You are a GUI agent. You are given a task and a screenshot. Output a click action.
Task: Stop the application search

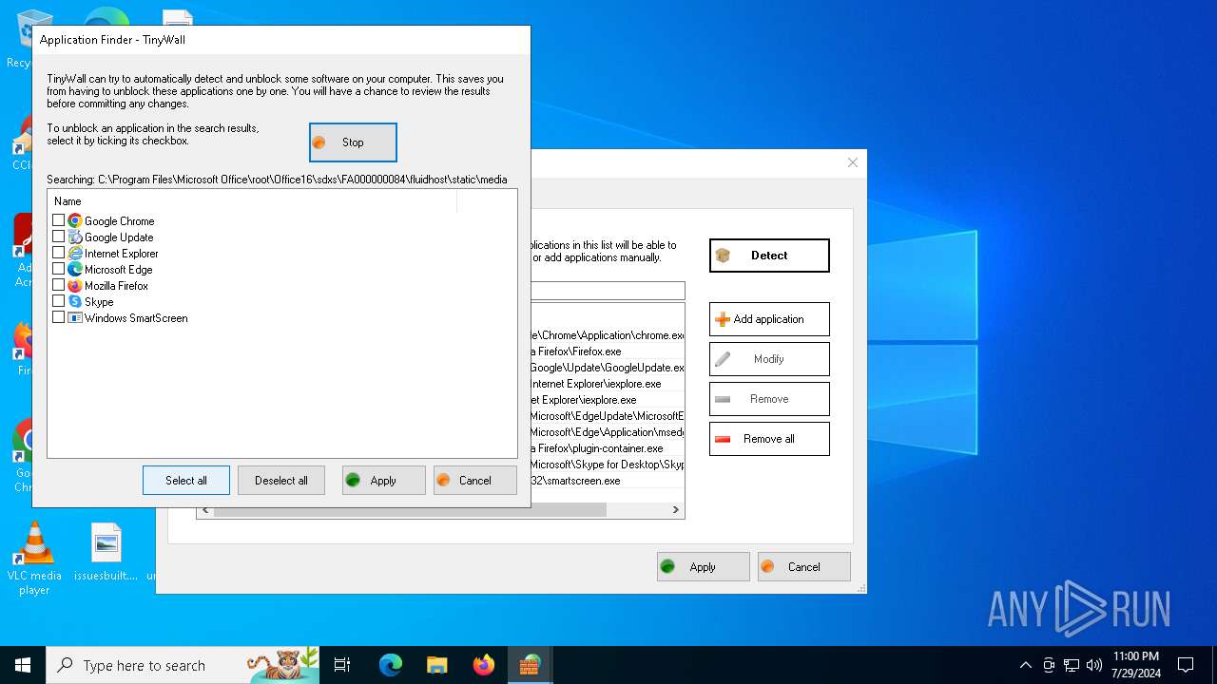pyautogui.click(x=353, y=142)
